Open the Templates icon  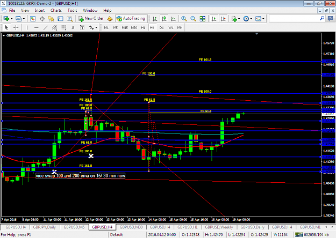[258, 19]
